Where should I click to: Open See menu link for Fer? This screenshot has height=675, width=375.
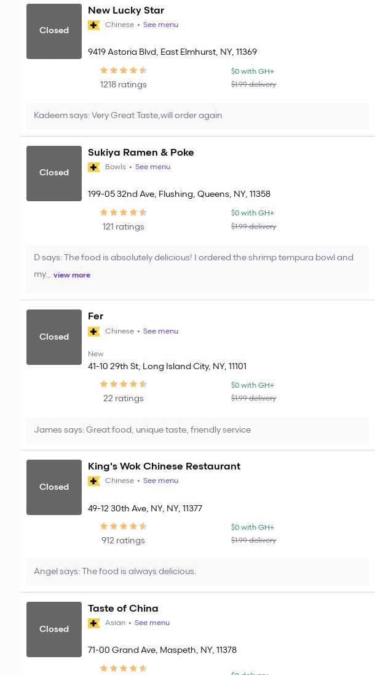click(160, 332)
